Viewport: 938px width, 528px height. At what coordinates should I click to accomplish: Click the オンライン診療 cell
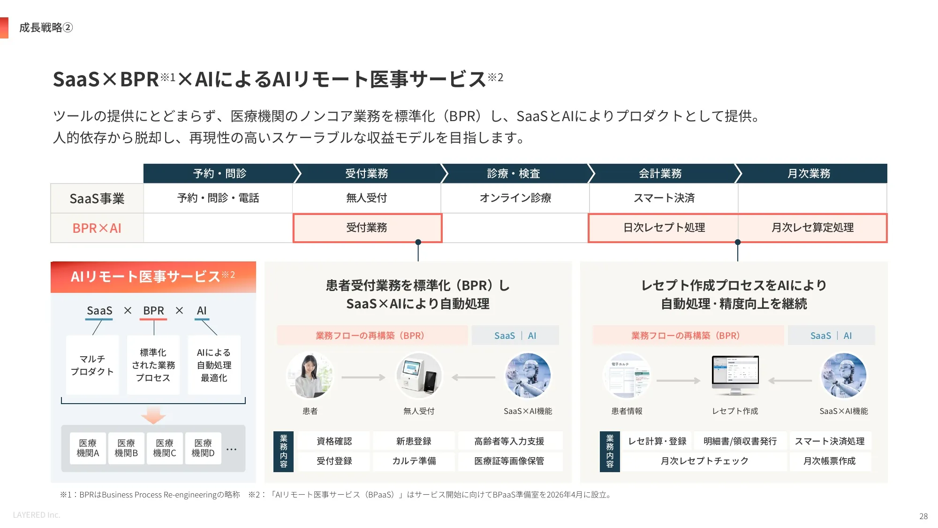(515, 198)
